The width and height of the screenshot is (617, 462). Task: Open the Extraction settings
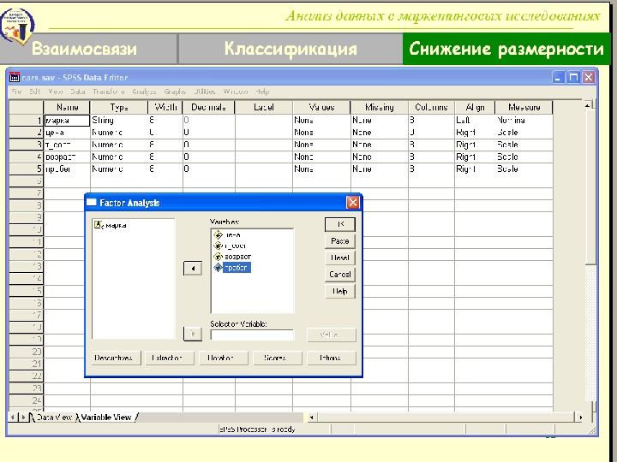pyautogui.click(x=170, y=358)
